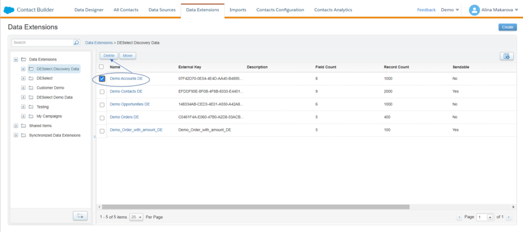Open the items Per Page dropdown
Screen dimensions: 523x232
(136, 217)
